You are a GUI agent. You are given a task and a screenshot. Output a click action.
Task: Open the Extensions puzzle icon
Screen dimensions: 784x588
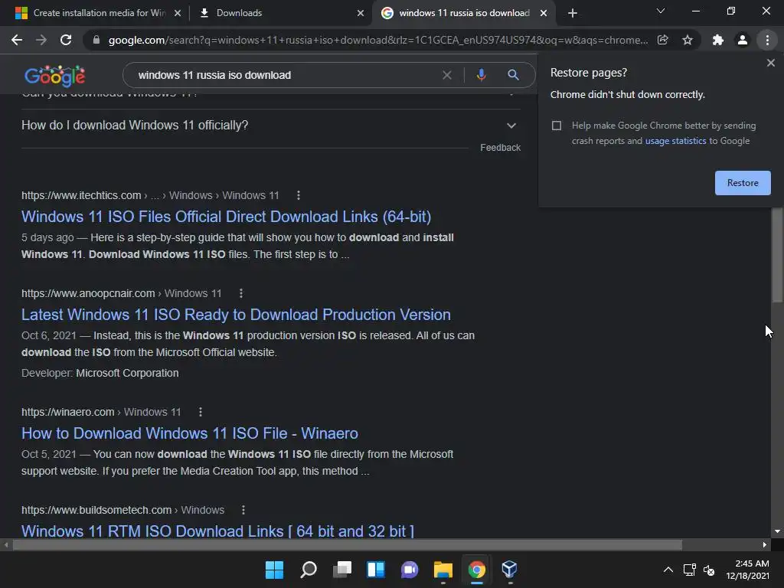tap(718, 40)
